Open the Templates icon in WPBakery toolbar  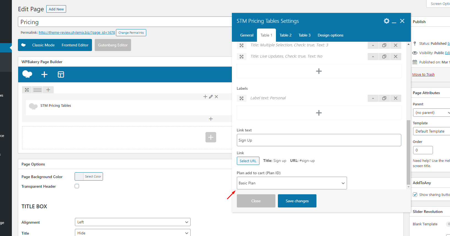[x=61, y=74]
